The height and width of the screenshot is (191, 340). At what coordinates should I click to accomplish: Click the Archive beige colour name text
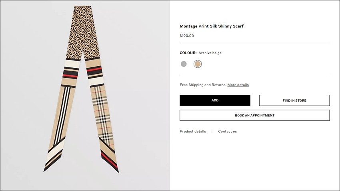210,53
